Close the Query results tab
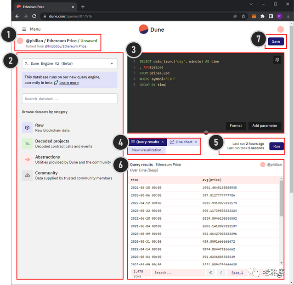Screen dimensions: 294x285 (163, 142)
